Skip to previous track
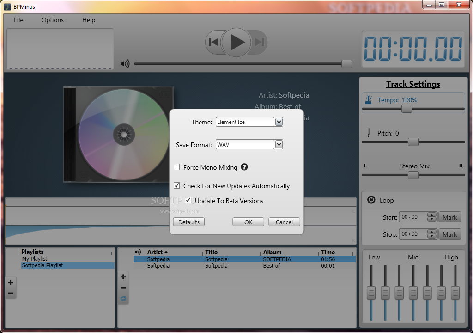 pos(213,42)
